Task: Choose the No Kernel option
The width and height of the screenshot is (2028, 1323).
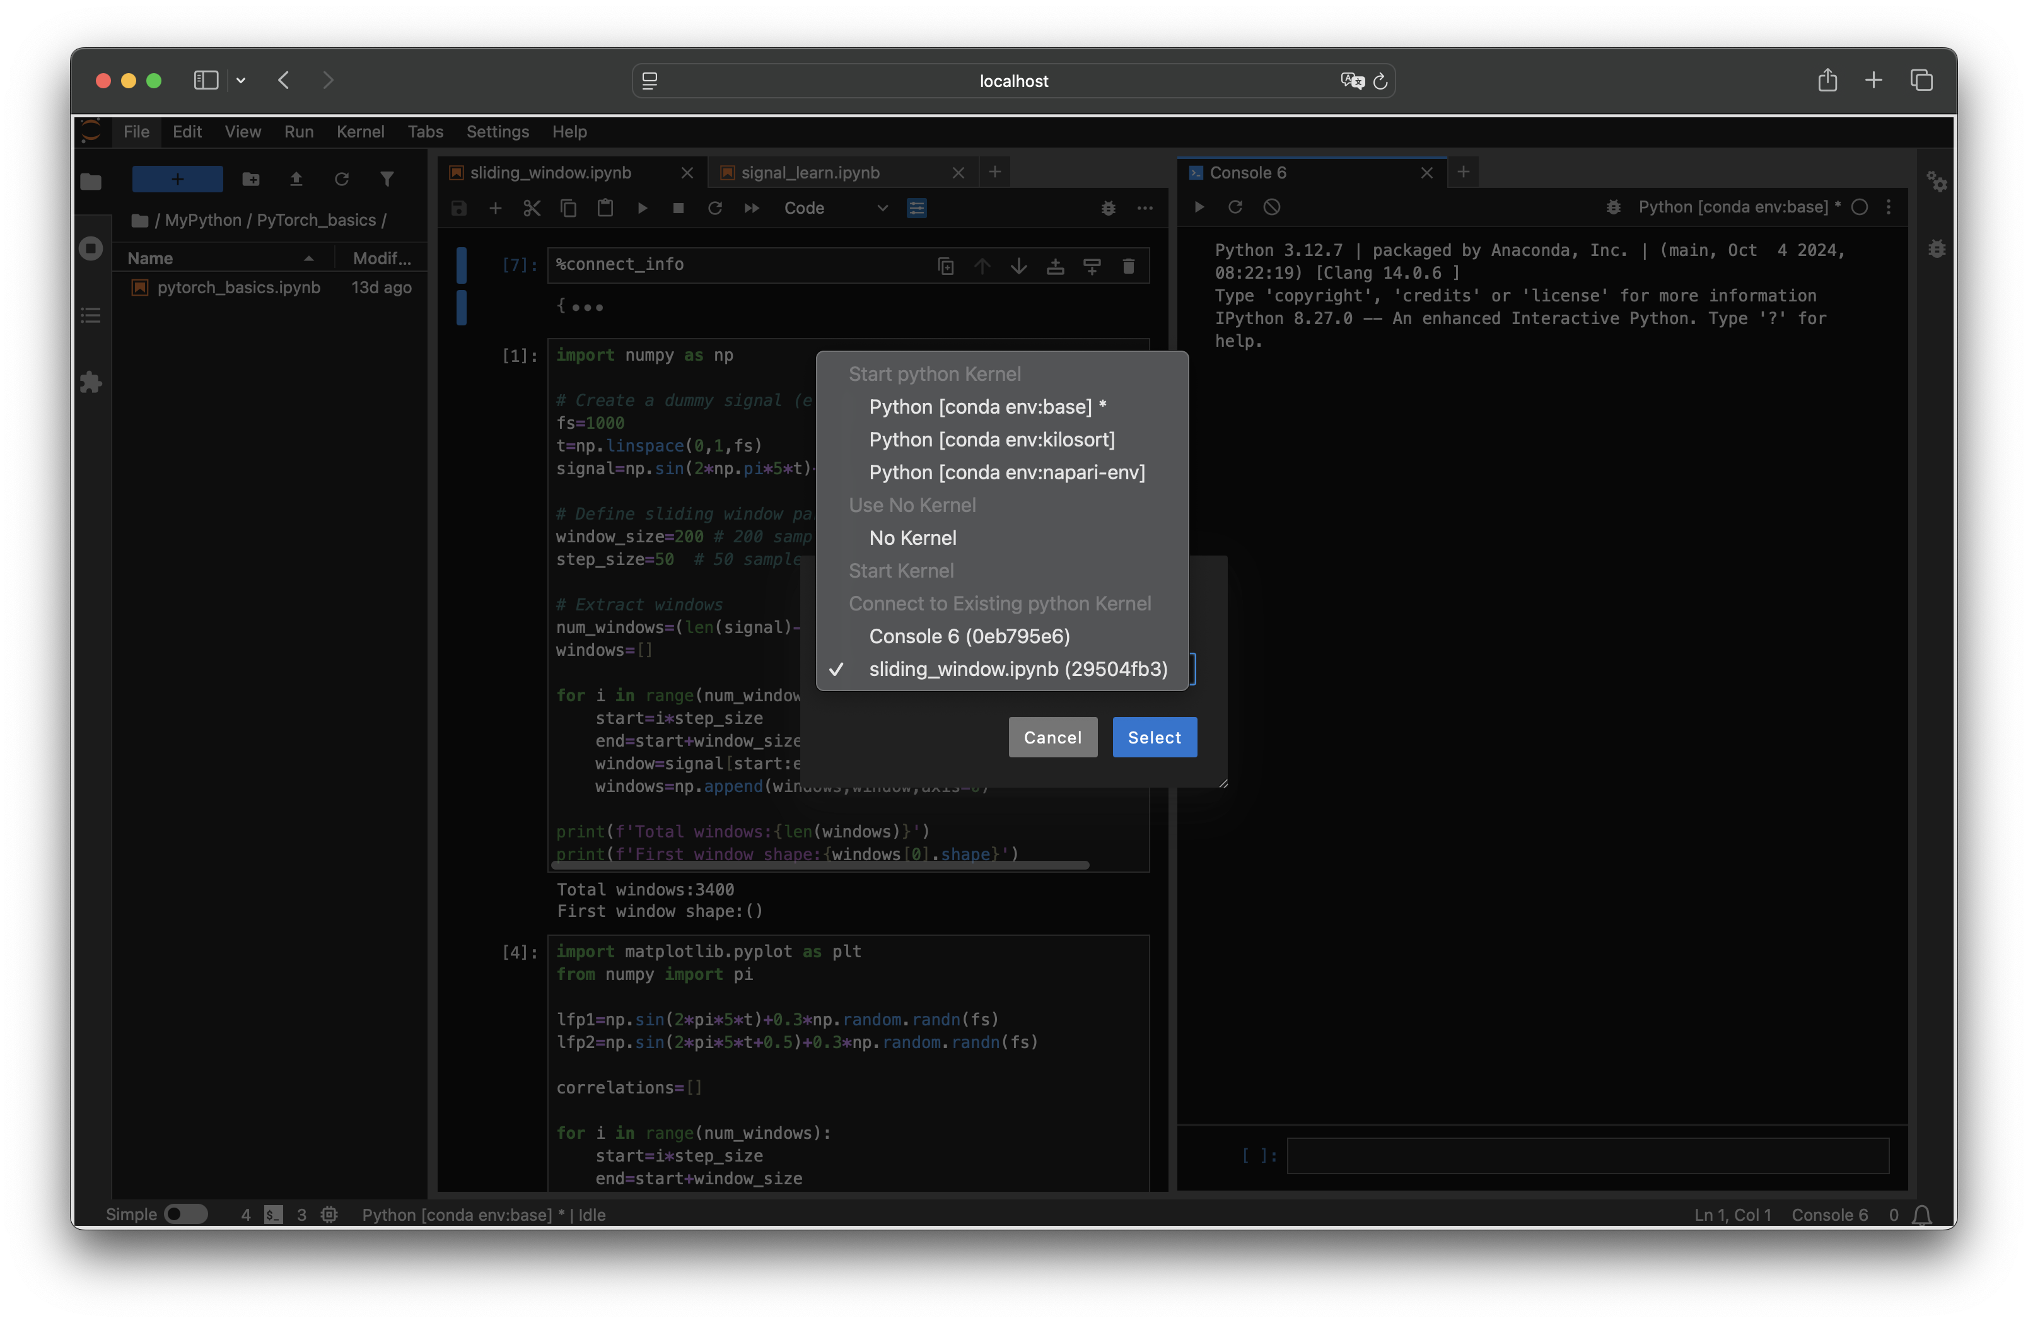Action: coord(912,537)
